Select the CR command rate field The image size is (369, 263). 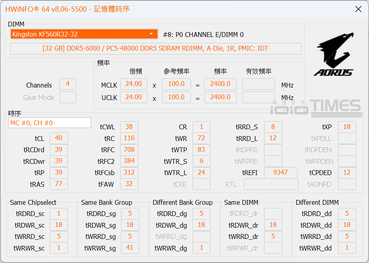pos(201,127)
